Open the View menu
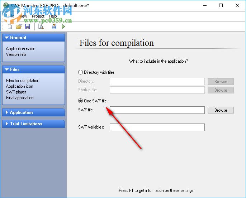The image size is (246, 198). [23, 16]
